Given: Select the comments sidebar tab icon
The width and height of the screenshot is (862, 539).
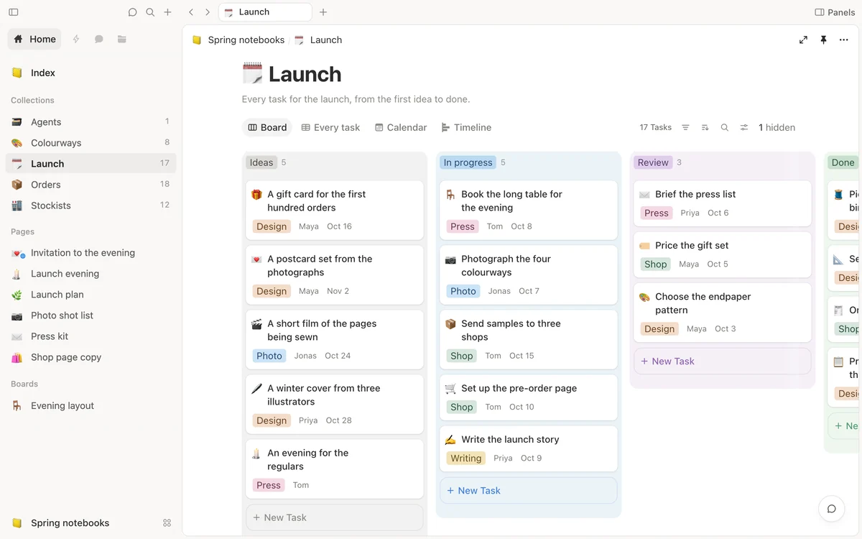Looking at the screenshot, I should [99, 39].
